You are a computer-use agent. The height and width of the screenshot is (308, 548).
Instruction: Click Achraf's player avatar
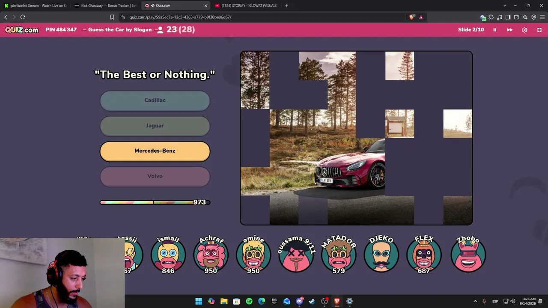pos(211,255)
